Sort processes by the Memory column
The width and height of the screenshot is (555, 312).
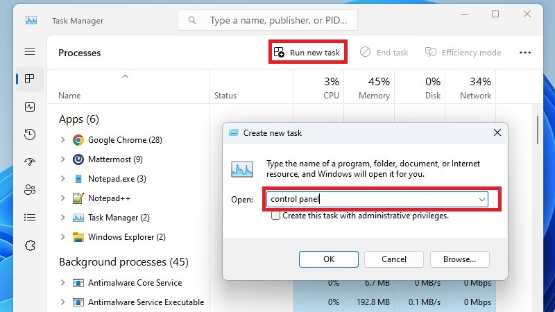pyautogui.click(x=374, y=89)
